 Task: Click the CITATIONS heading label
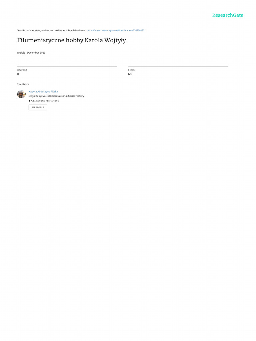tap(22, 70)
